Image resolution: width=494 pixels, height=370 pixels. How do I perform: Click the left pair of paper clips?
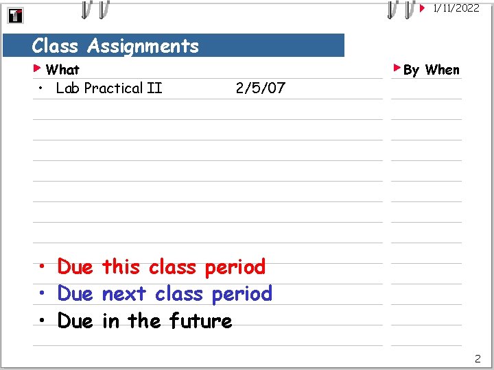click(95, 8)
